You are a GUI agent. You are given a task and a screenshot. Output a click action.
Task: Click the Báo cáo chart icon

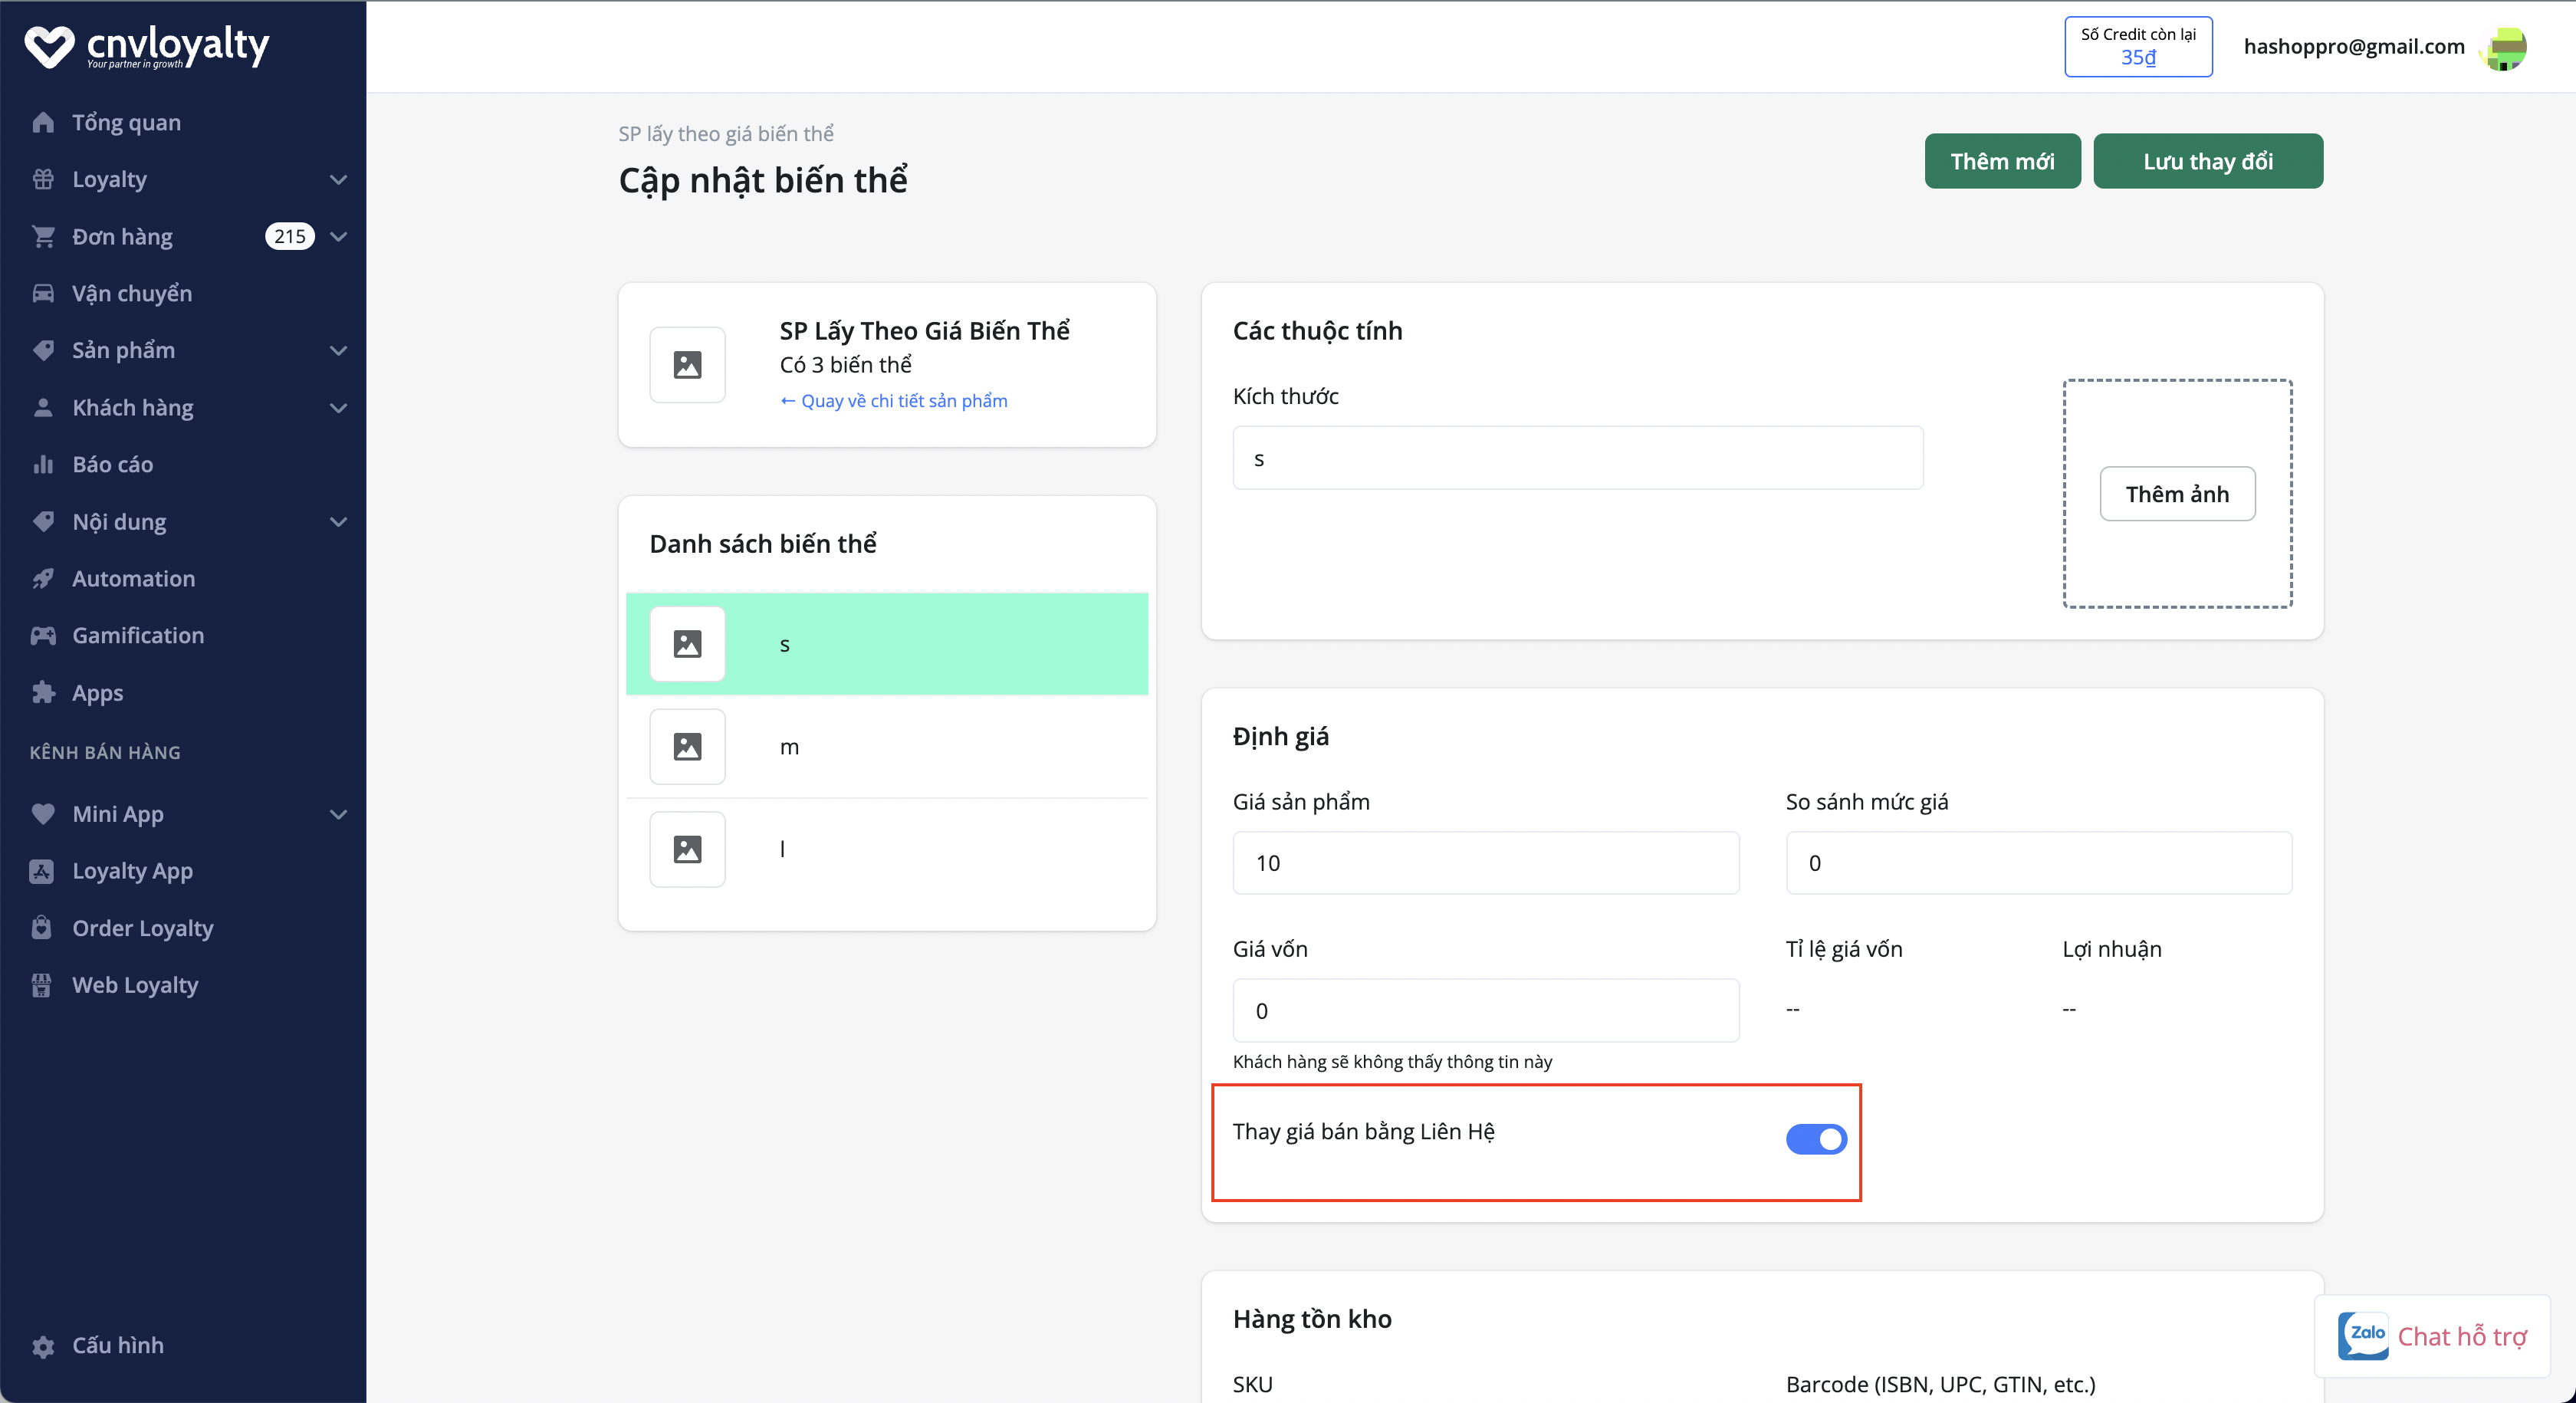pos(43,464)
